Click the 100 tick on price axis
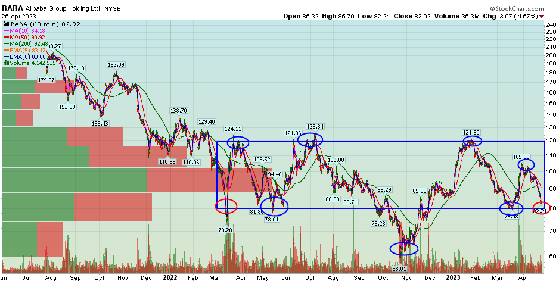 (x=551, y=171)
